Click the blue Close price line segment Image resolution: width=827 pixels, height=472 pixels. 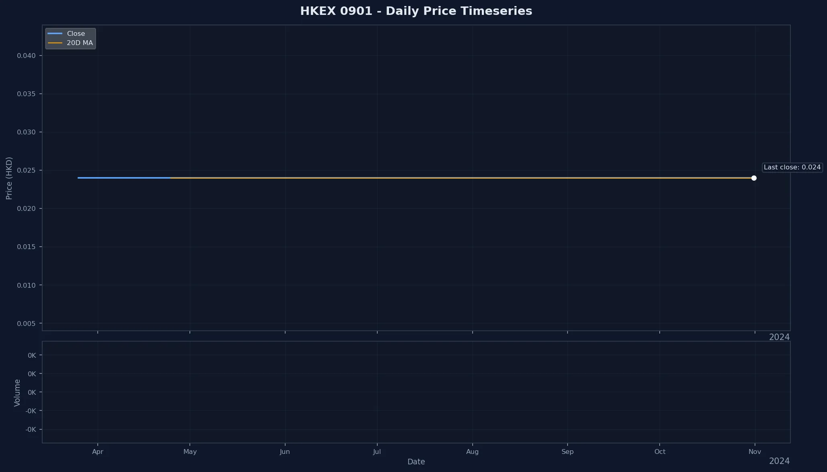[121, 177]
